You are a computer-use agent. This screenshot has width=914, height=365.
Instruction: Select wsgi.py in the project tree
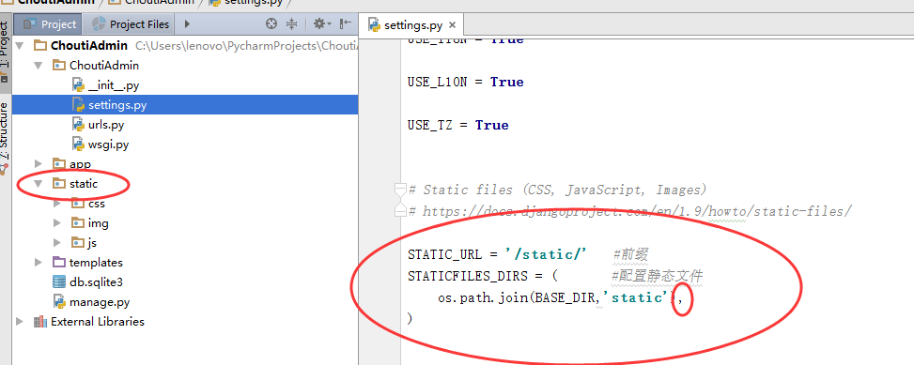(108, 144)
